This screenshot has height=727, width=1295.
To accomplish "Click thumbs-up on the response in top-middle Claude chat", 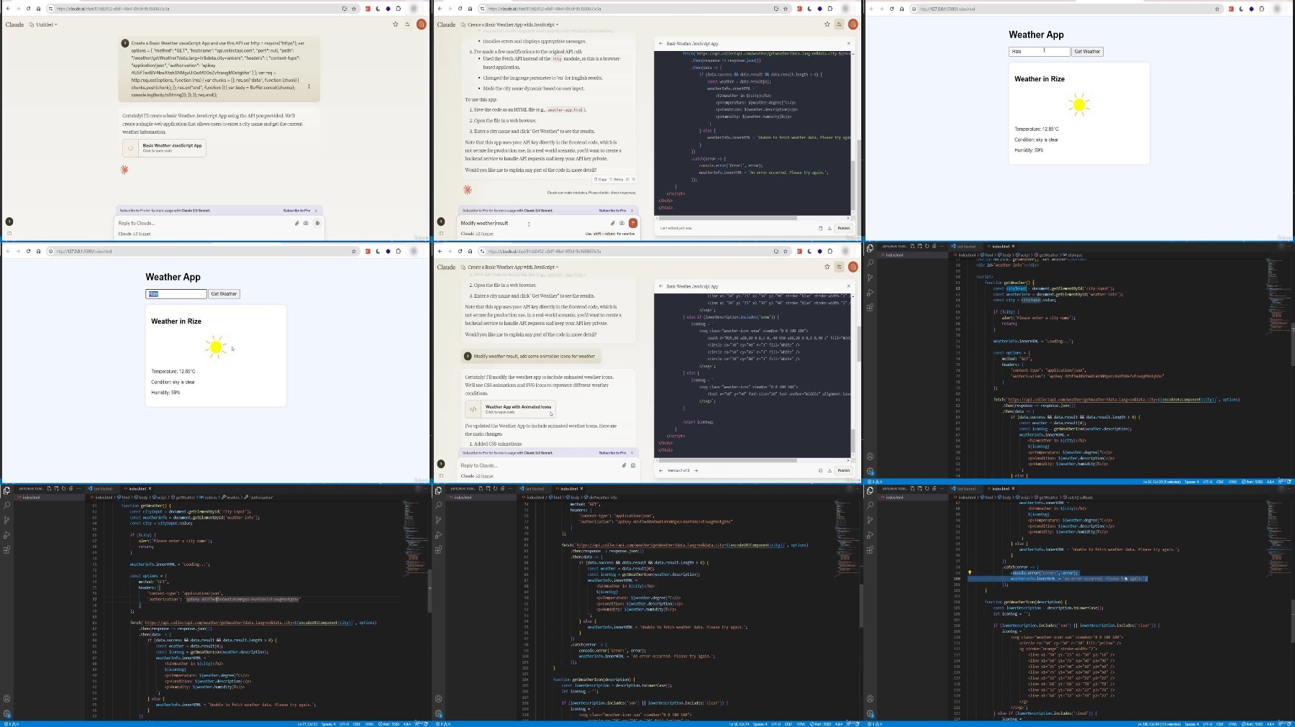I will point(627,180).
